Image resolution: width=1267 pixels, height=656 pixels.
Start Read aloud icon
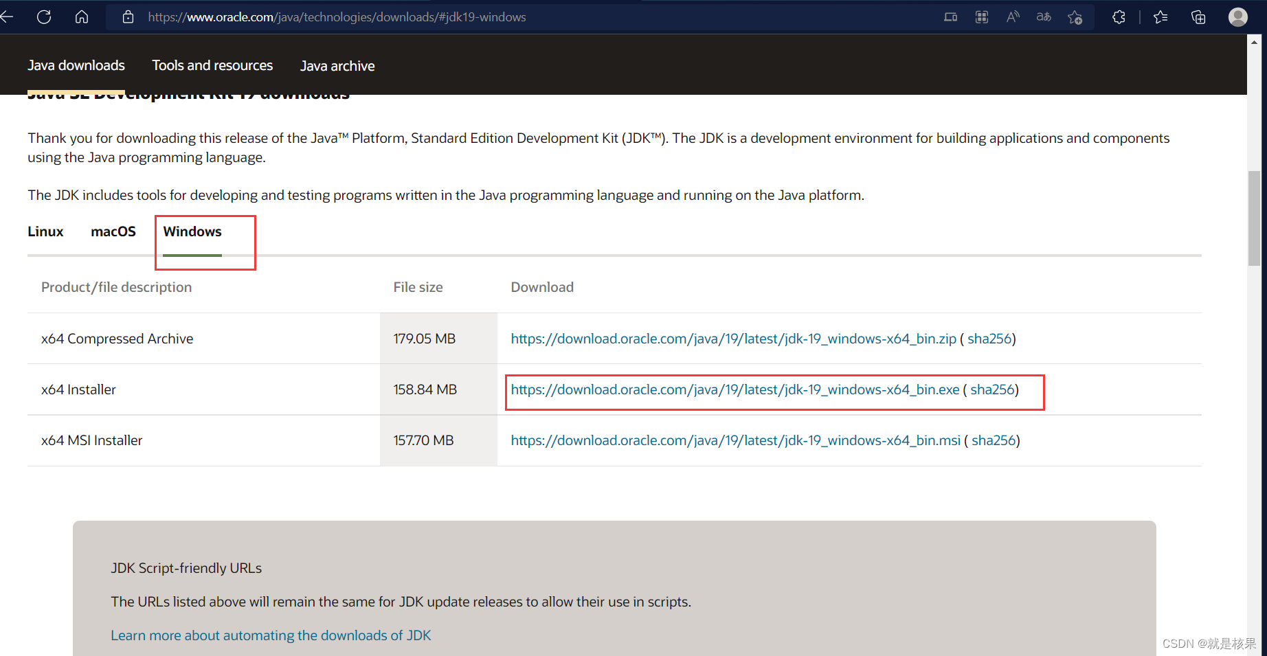click(x=1013, y=17)
